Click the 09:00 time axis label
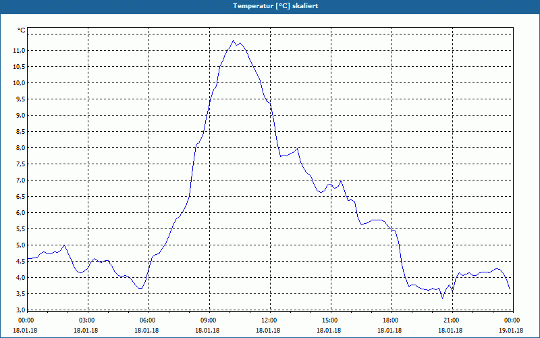Image resolution: width=540 pixels, height=338 pixels. [x=209, y=320]
